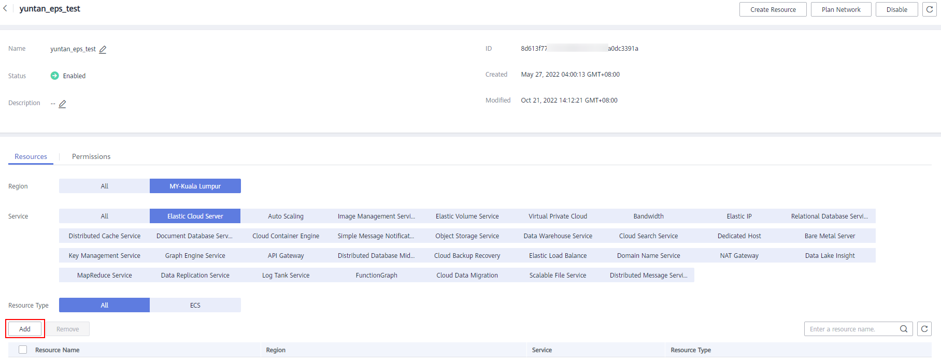Switch to the Permissions tab

91,156
